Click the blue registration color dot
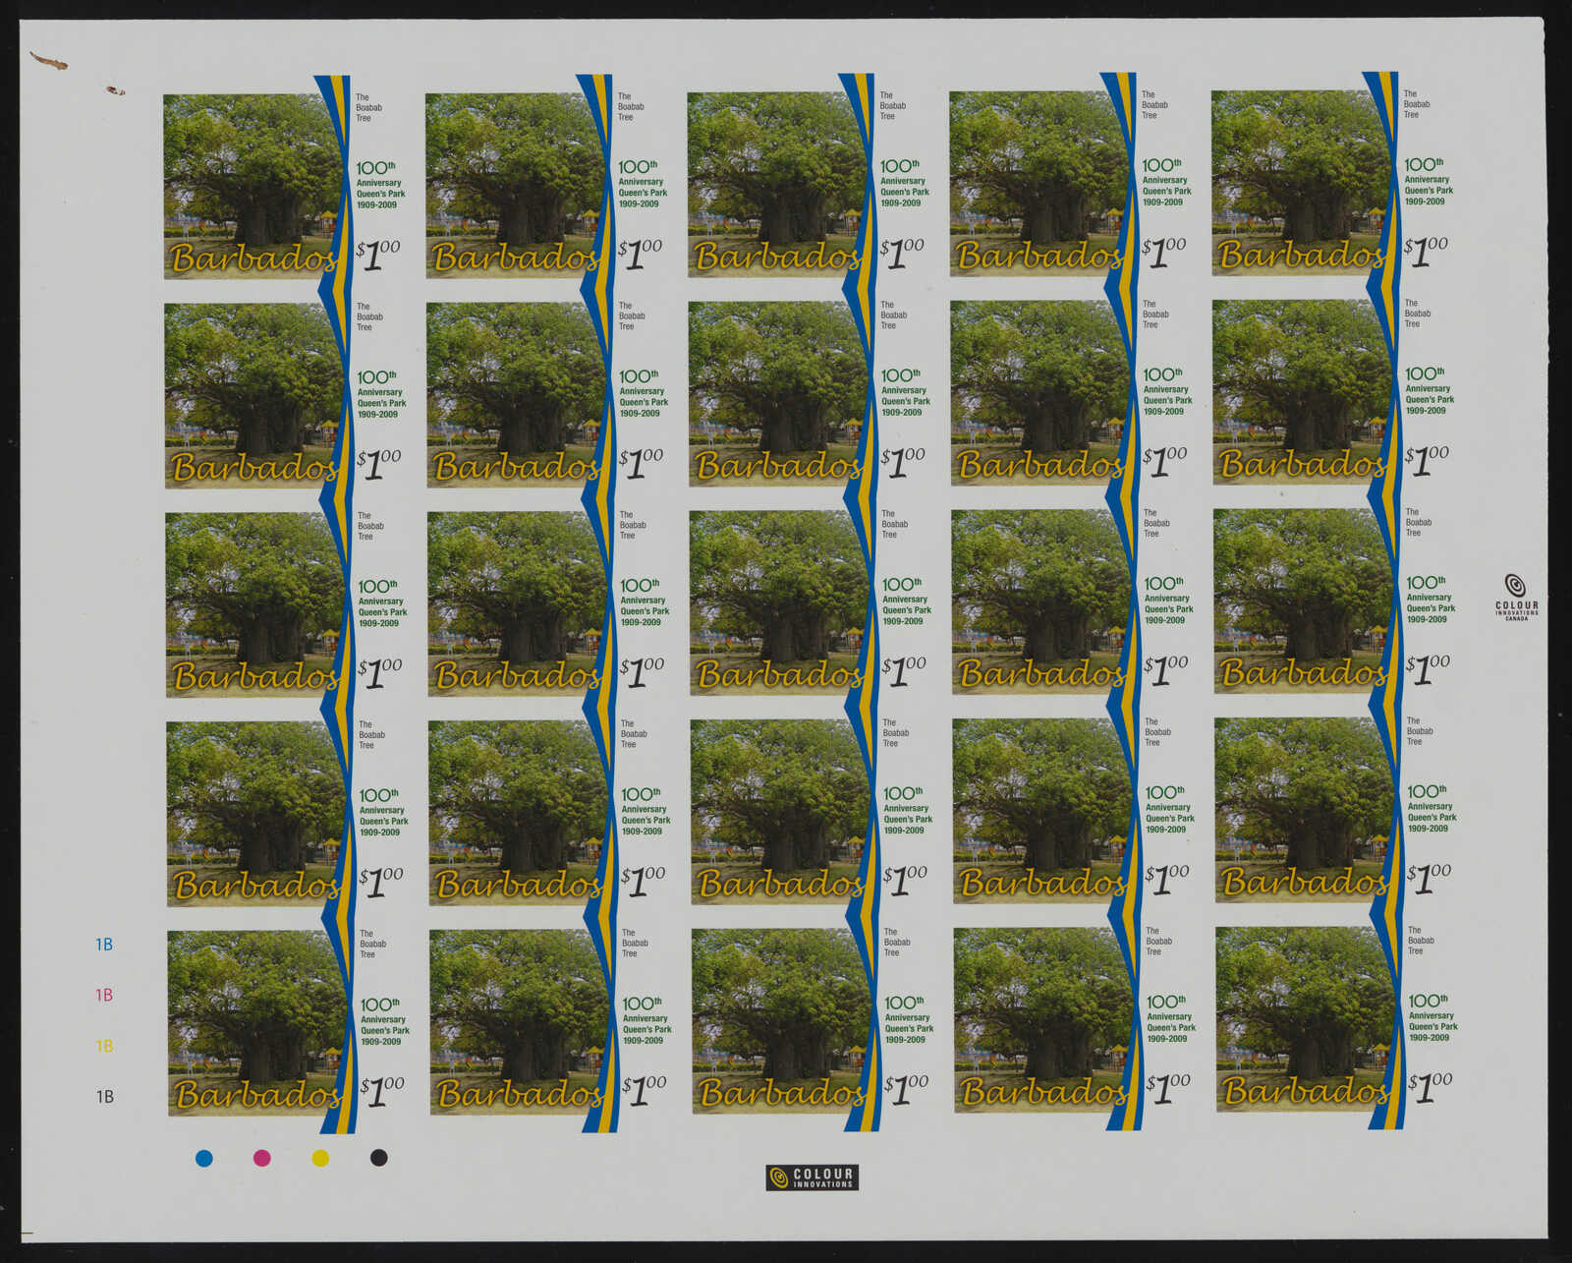1572x1263 pixels. point(204,1158)
